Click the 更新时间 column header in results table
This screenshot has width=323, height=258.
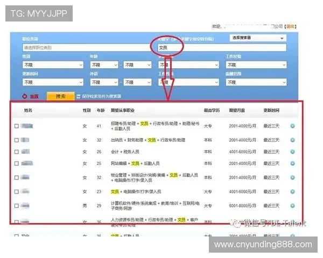[x=271, y=110]
